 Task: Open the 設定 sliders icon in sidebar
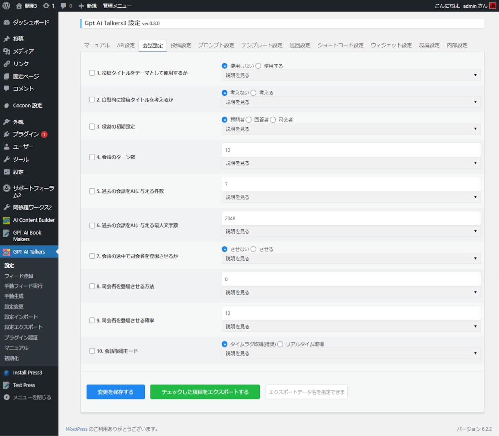click(7, 172)
